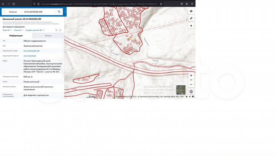Open the Участки search type dropdown
This screenshot has width=277, height=156.
tap(15, 12)
